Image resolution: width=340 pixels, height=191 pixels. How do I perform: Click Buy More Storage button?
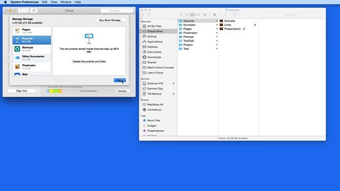point(111,20)
